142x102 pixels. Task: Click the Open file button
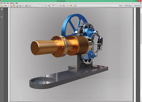4,6
